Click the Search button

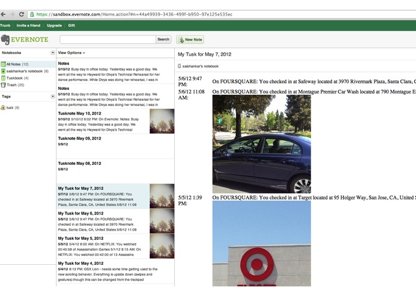[x=163, y=40]
